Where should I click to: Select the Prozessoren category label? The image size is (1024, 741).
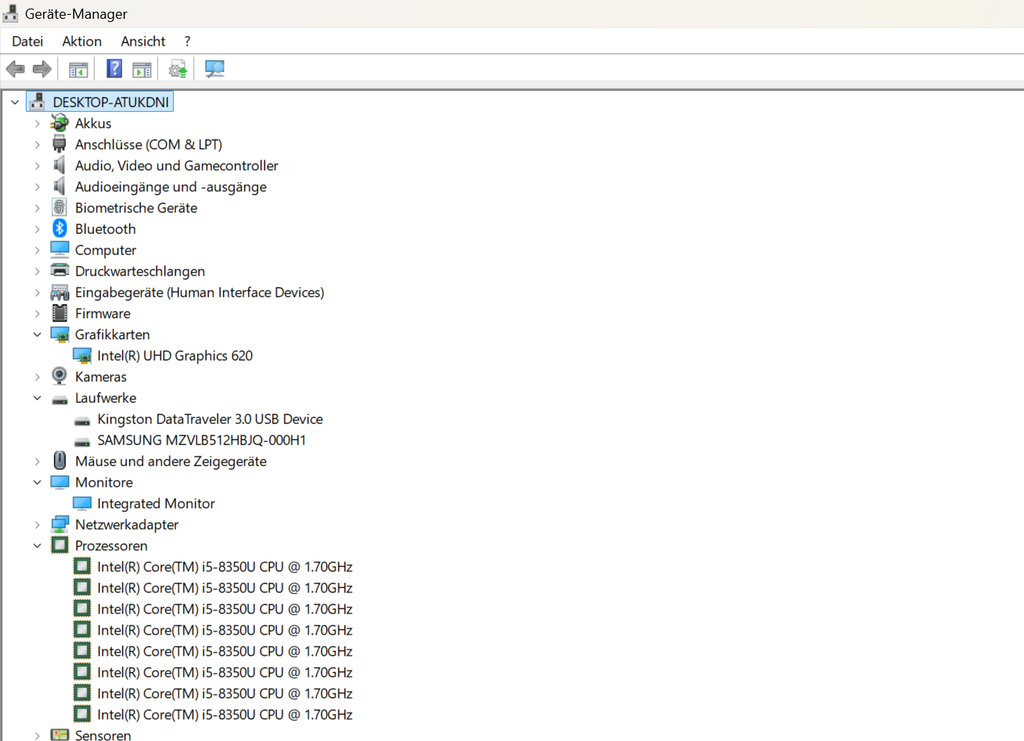[x=111, y=545]
